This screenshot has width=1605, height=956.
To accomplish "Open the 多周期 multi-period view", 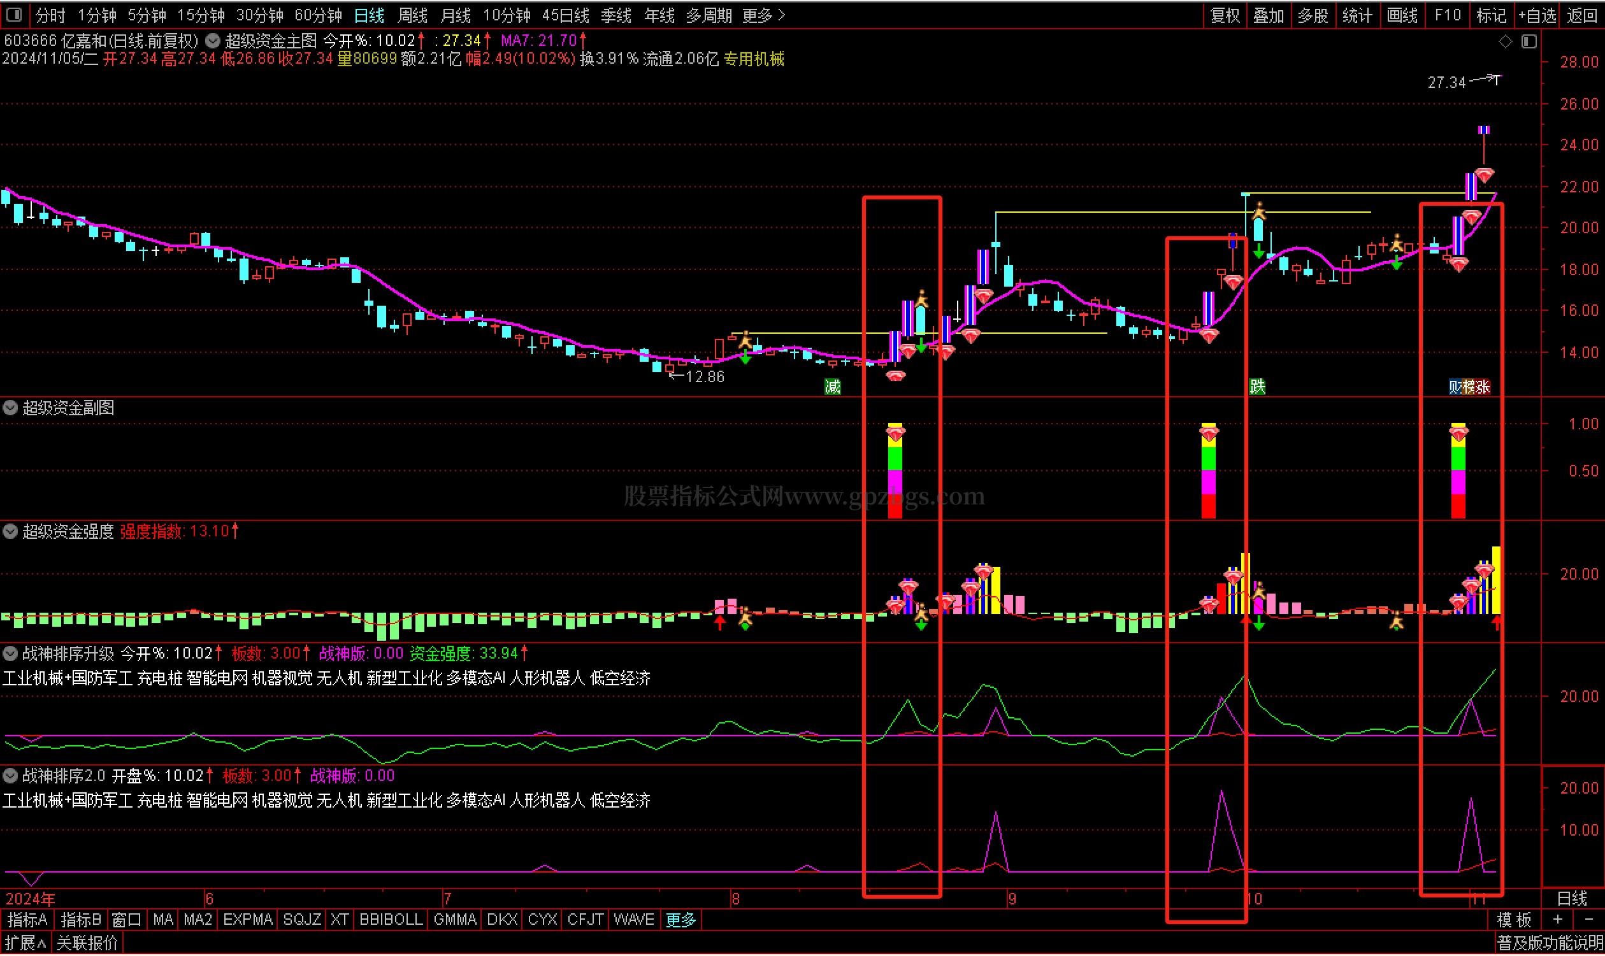I will coord(709,15).
